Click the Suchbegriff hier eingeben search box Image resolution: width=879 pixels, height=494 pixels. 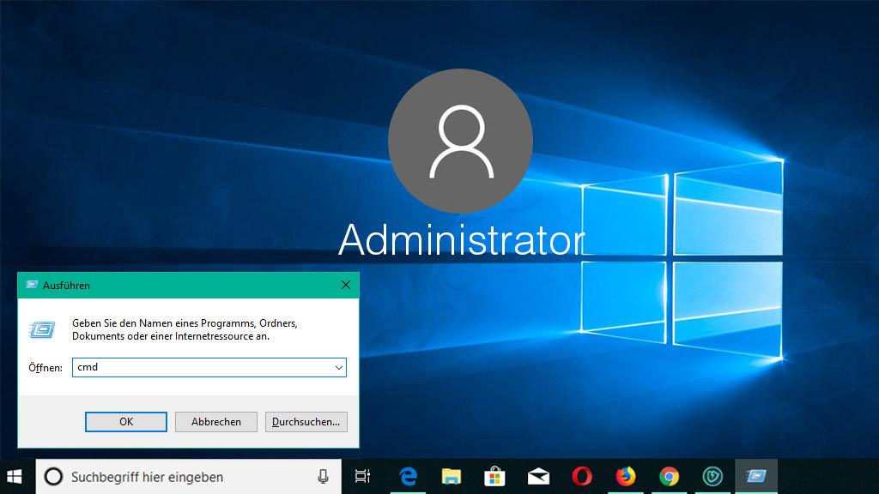[x=188, y=477]
